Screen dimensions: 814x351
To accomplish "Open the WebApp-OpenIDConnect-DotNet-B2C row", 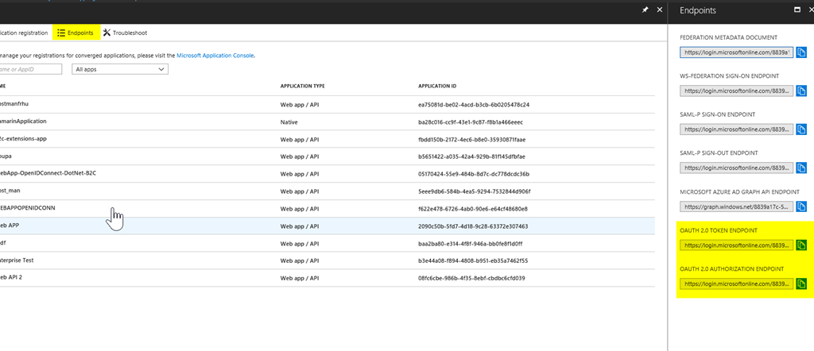I will click(327, 174).
